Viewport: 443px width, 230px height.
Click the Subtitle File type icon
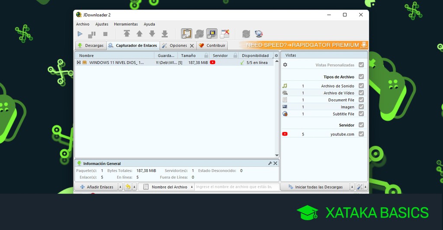pyautogui.click(x=285, y=114)
